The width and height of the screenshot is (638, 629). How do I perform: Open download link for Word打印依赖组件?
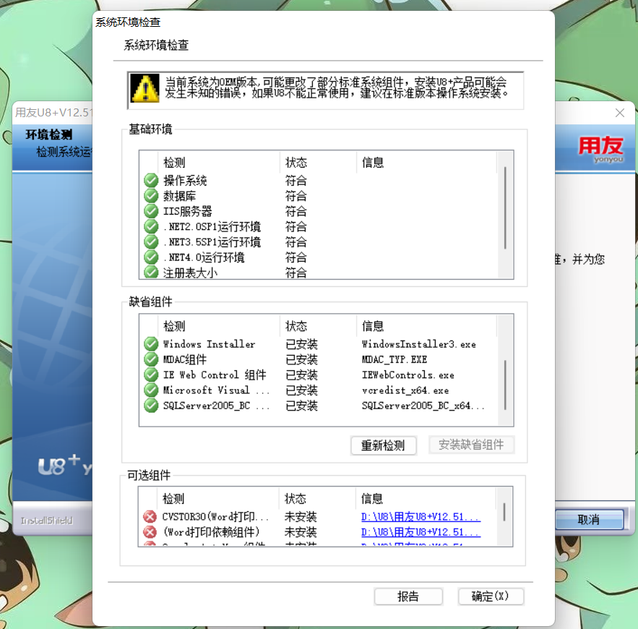(x=421, y=532)
